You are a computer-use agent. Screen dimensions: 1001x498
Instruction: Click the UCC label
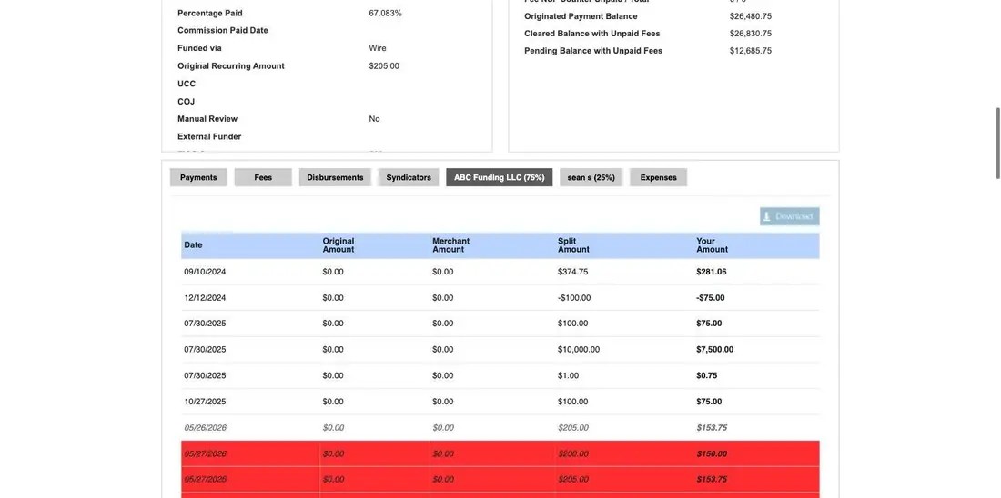pyautogui.click(x=187, y=85)
